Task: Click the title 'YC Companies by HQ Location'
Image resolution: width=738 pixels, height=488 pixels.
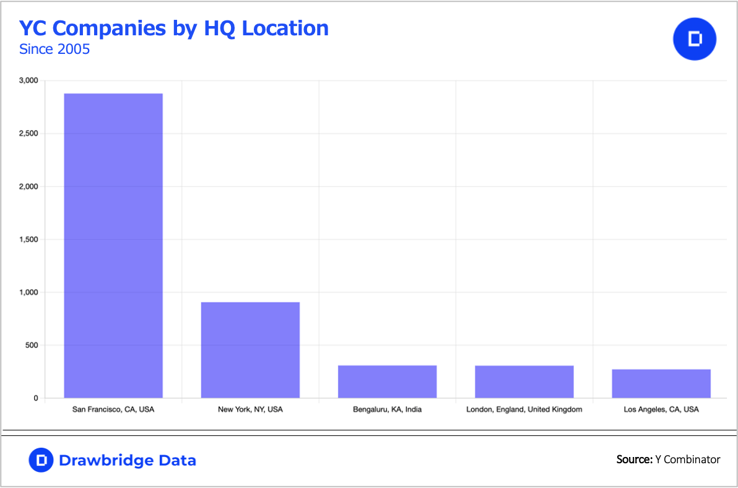Action: pyautogui.click(x=174, y=28)
